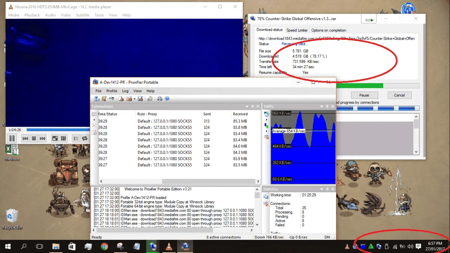Click Proxifier printer toolbar icon
450x253 pixels.
[160, 99]
